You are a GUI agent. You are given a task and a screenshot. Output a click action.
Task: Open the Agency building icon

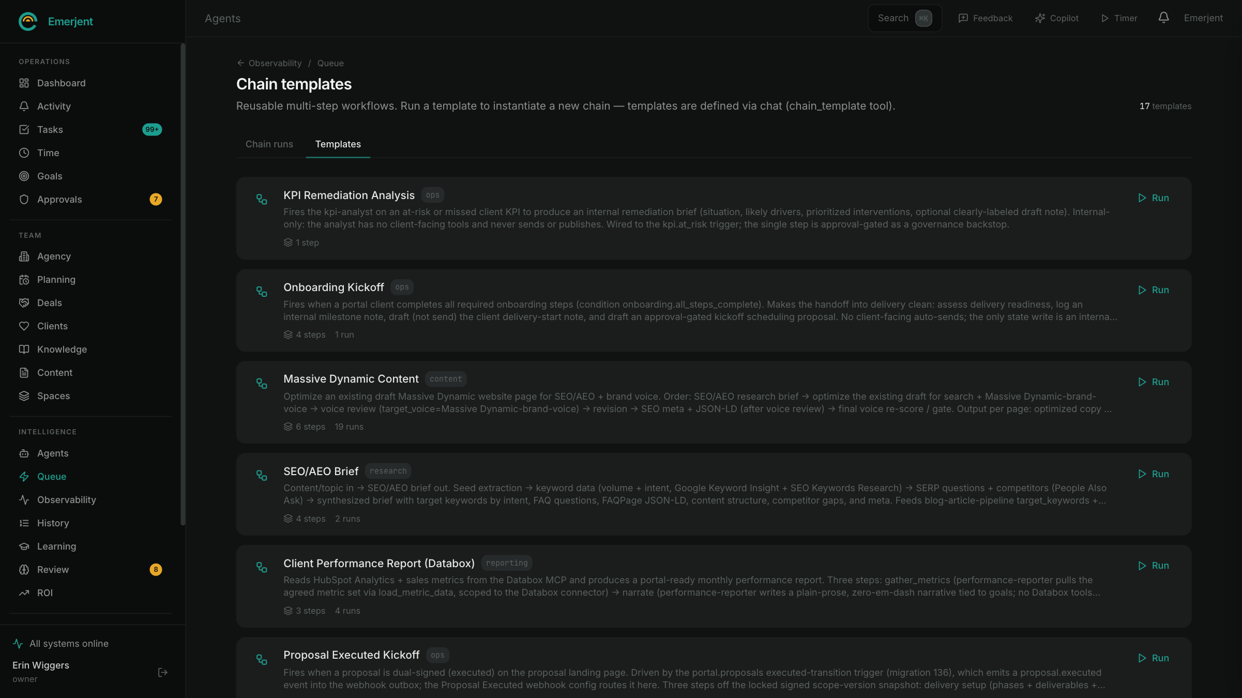pyautogui.click(x=24, y=256)
